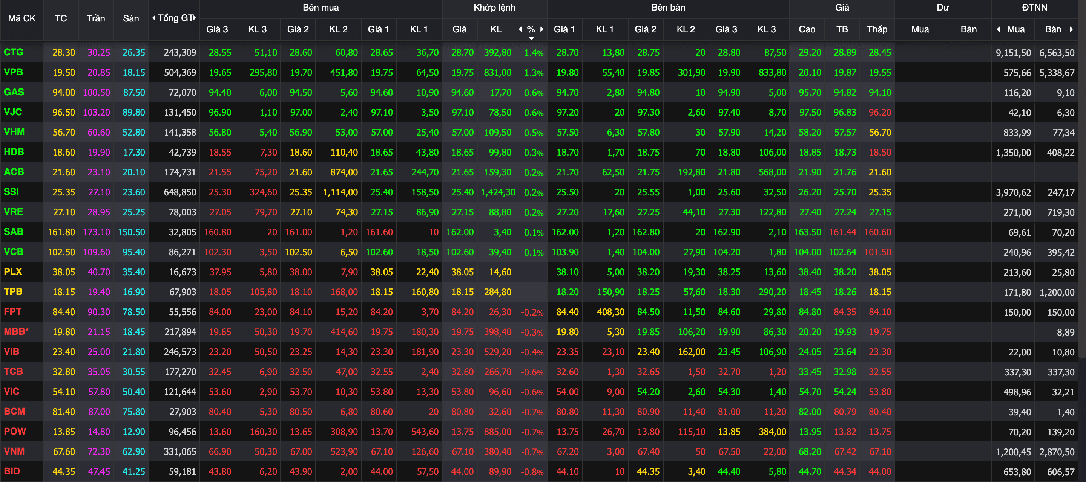The image size is (1086, 482).
Task: Click SAB floor price 150.50
Action: tap(131, 232)
